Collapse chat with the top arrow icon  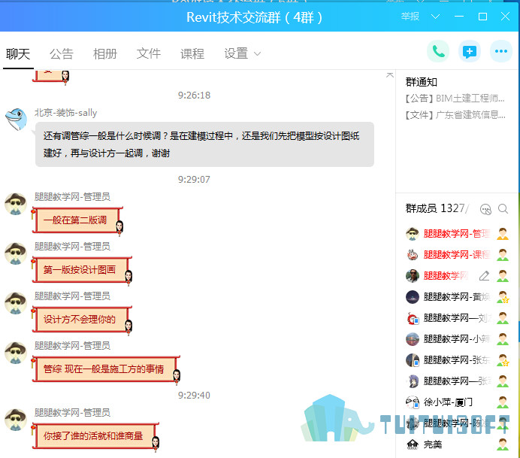pyautogui.click(x=390, y=75)
